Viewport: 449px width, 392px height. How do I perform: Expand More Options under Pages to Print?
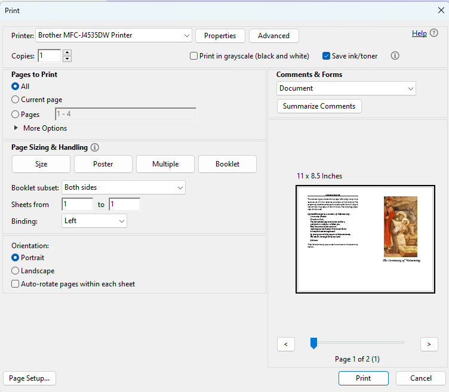click(16, 128)
